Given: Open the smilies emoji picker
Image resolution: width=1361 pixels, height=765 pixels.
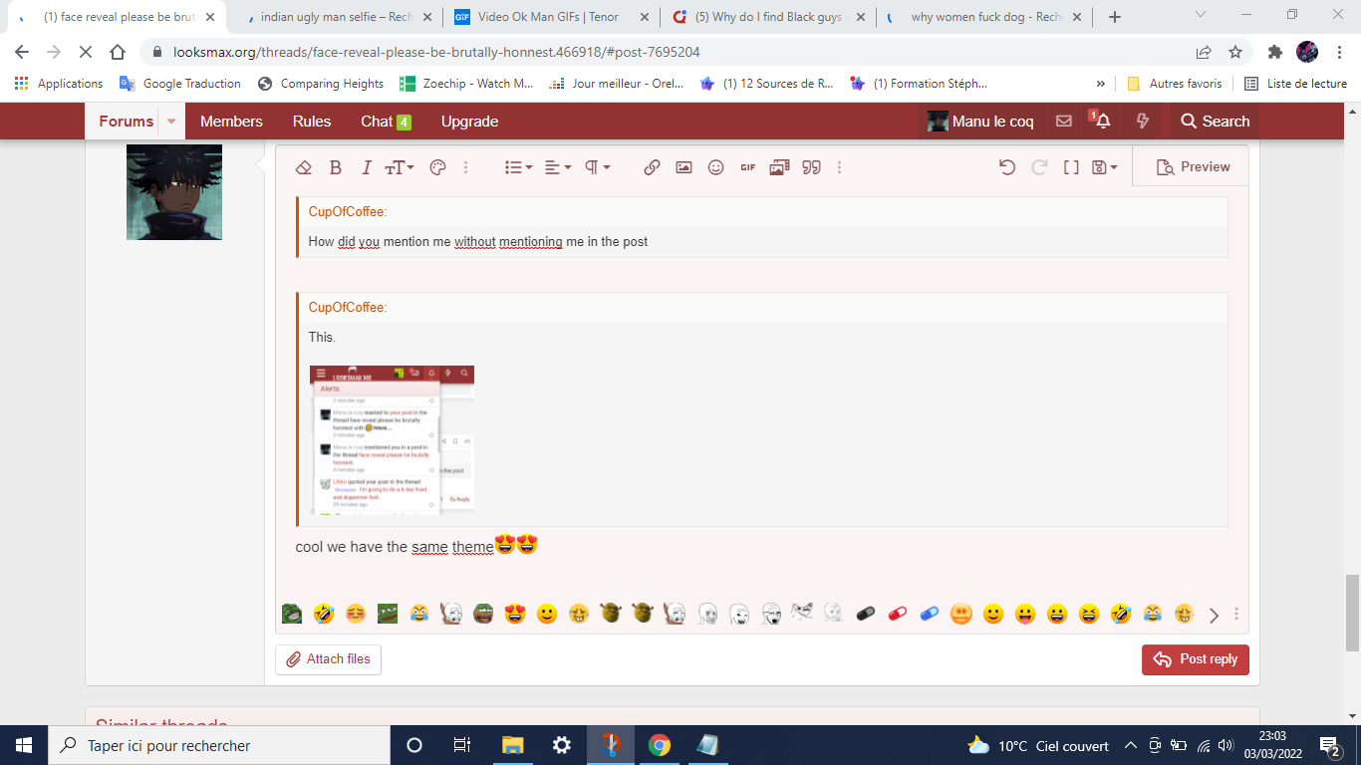Looking at the screenshot, I should click(x=715, y=167).
